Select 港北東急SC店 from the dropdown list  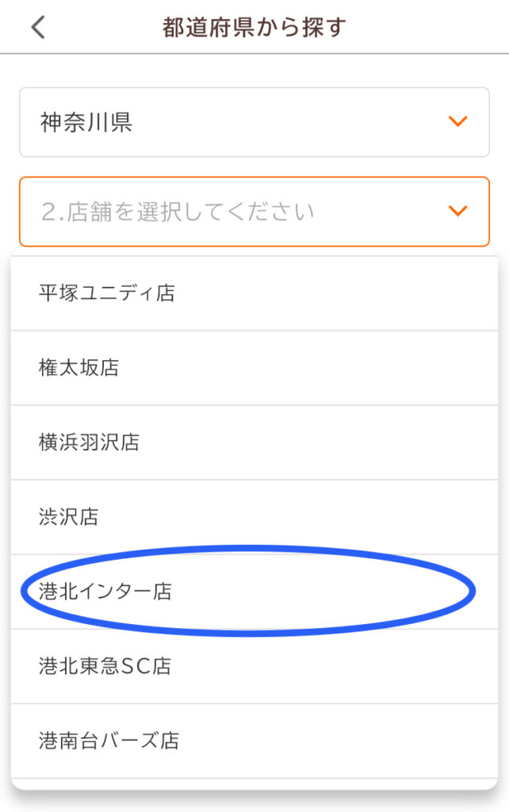tap(254, 666)
